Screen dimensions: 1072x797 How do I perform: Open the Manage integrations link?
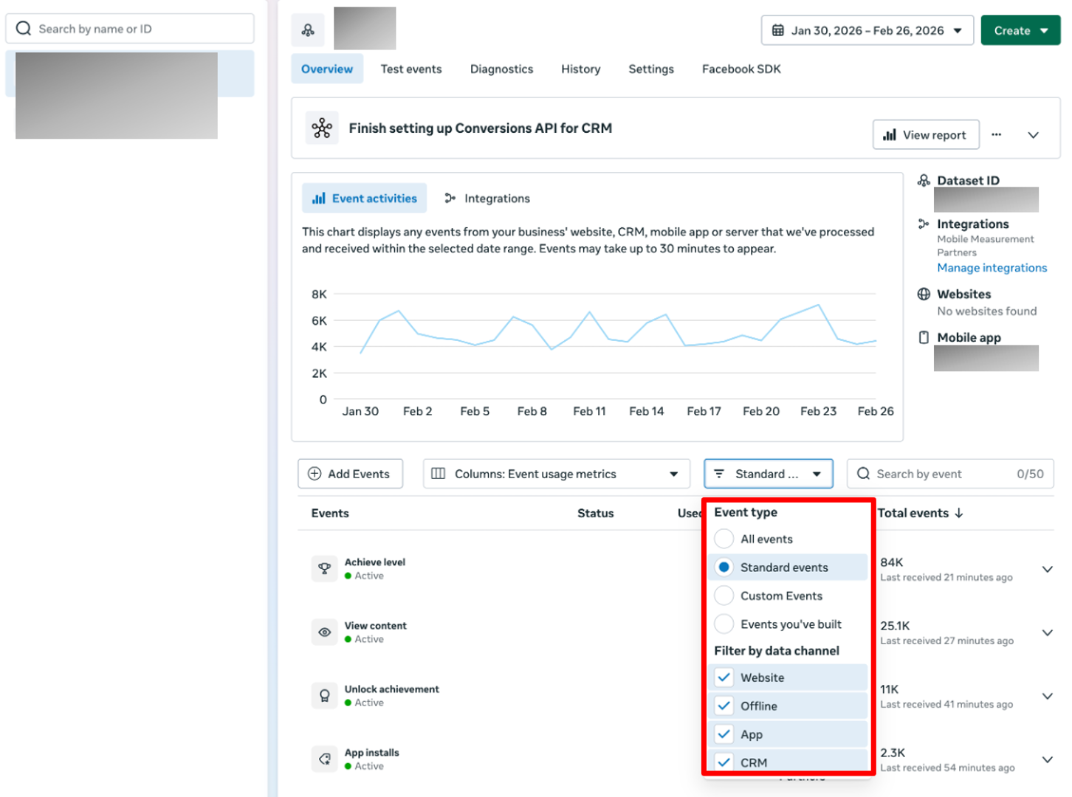992,268
